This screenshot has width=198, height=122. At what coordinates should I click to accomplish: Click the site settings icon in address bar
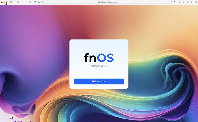tap(43, 2)
